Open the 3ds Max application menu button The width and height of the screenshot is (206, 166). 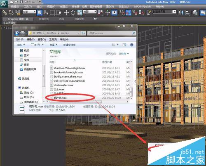(4, 4)
